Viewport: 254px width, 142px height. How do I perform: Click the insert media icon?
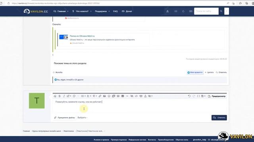(x=114, y=96)
